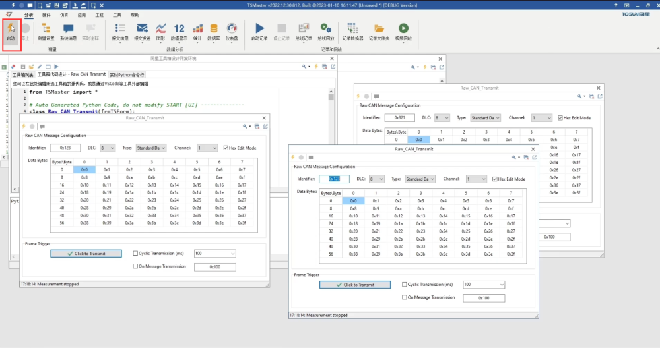Open the DLC dropdown in the 0x121 window

click(376, 179)
